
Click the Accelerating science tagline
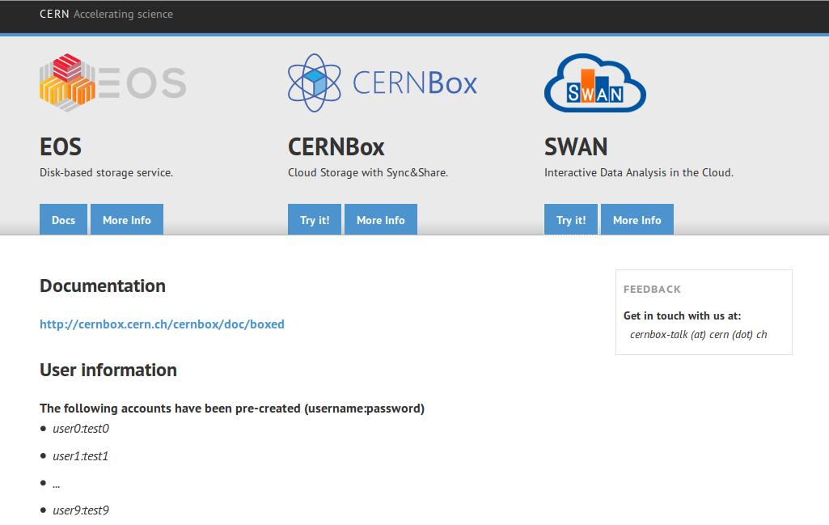(123, 14)
